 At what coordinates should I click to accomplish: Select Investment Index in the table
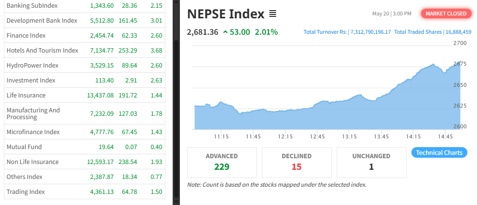31,81
